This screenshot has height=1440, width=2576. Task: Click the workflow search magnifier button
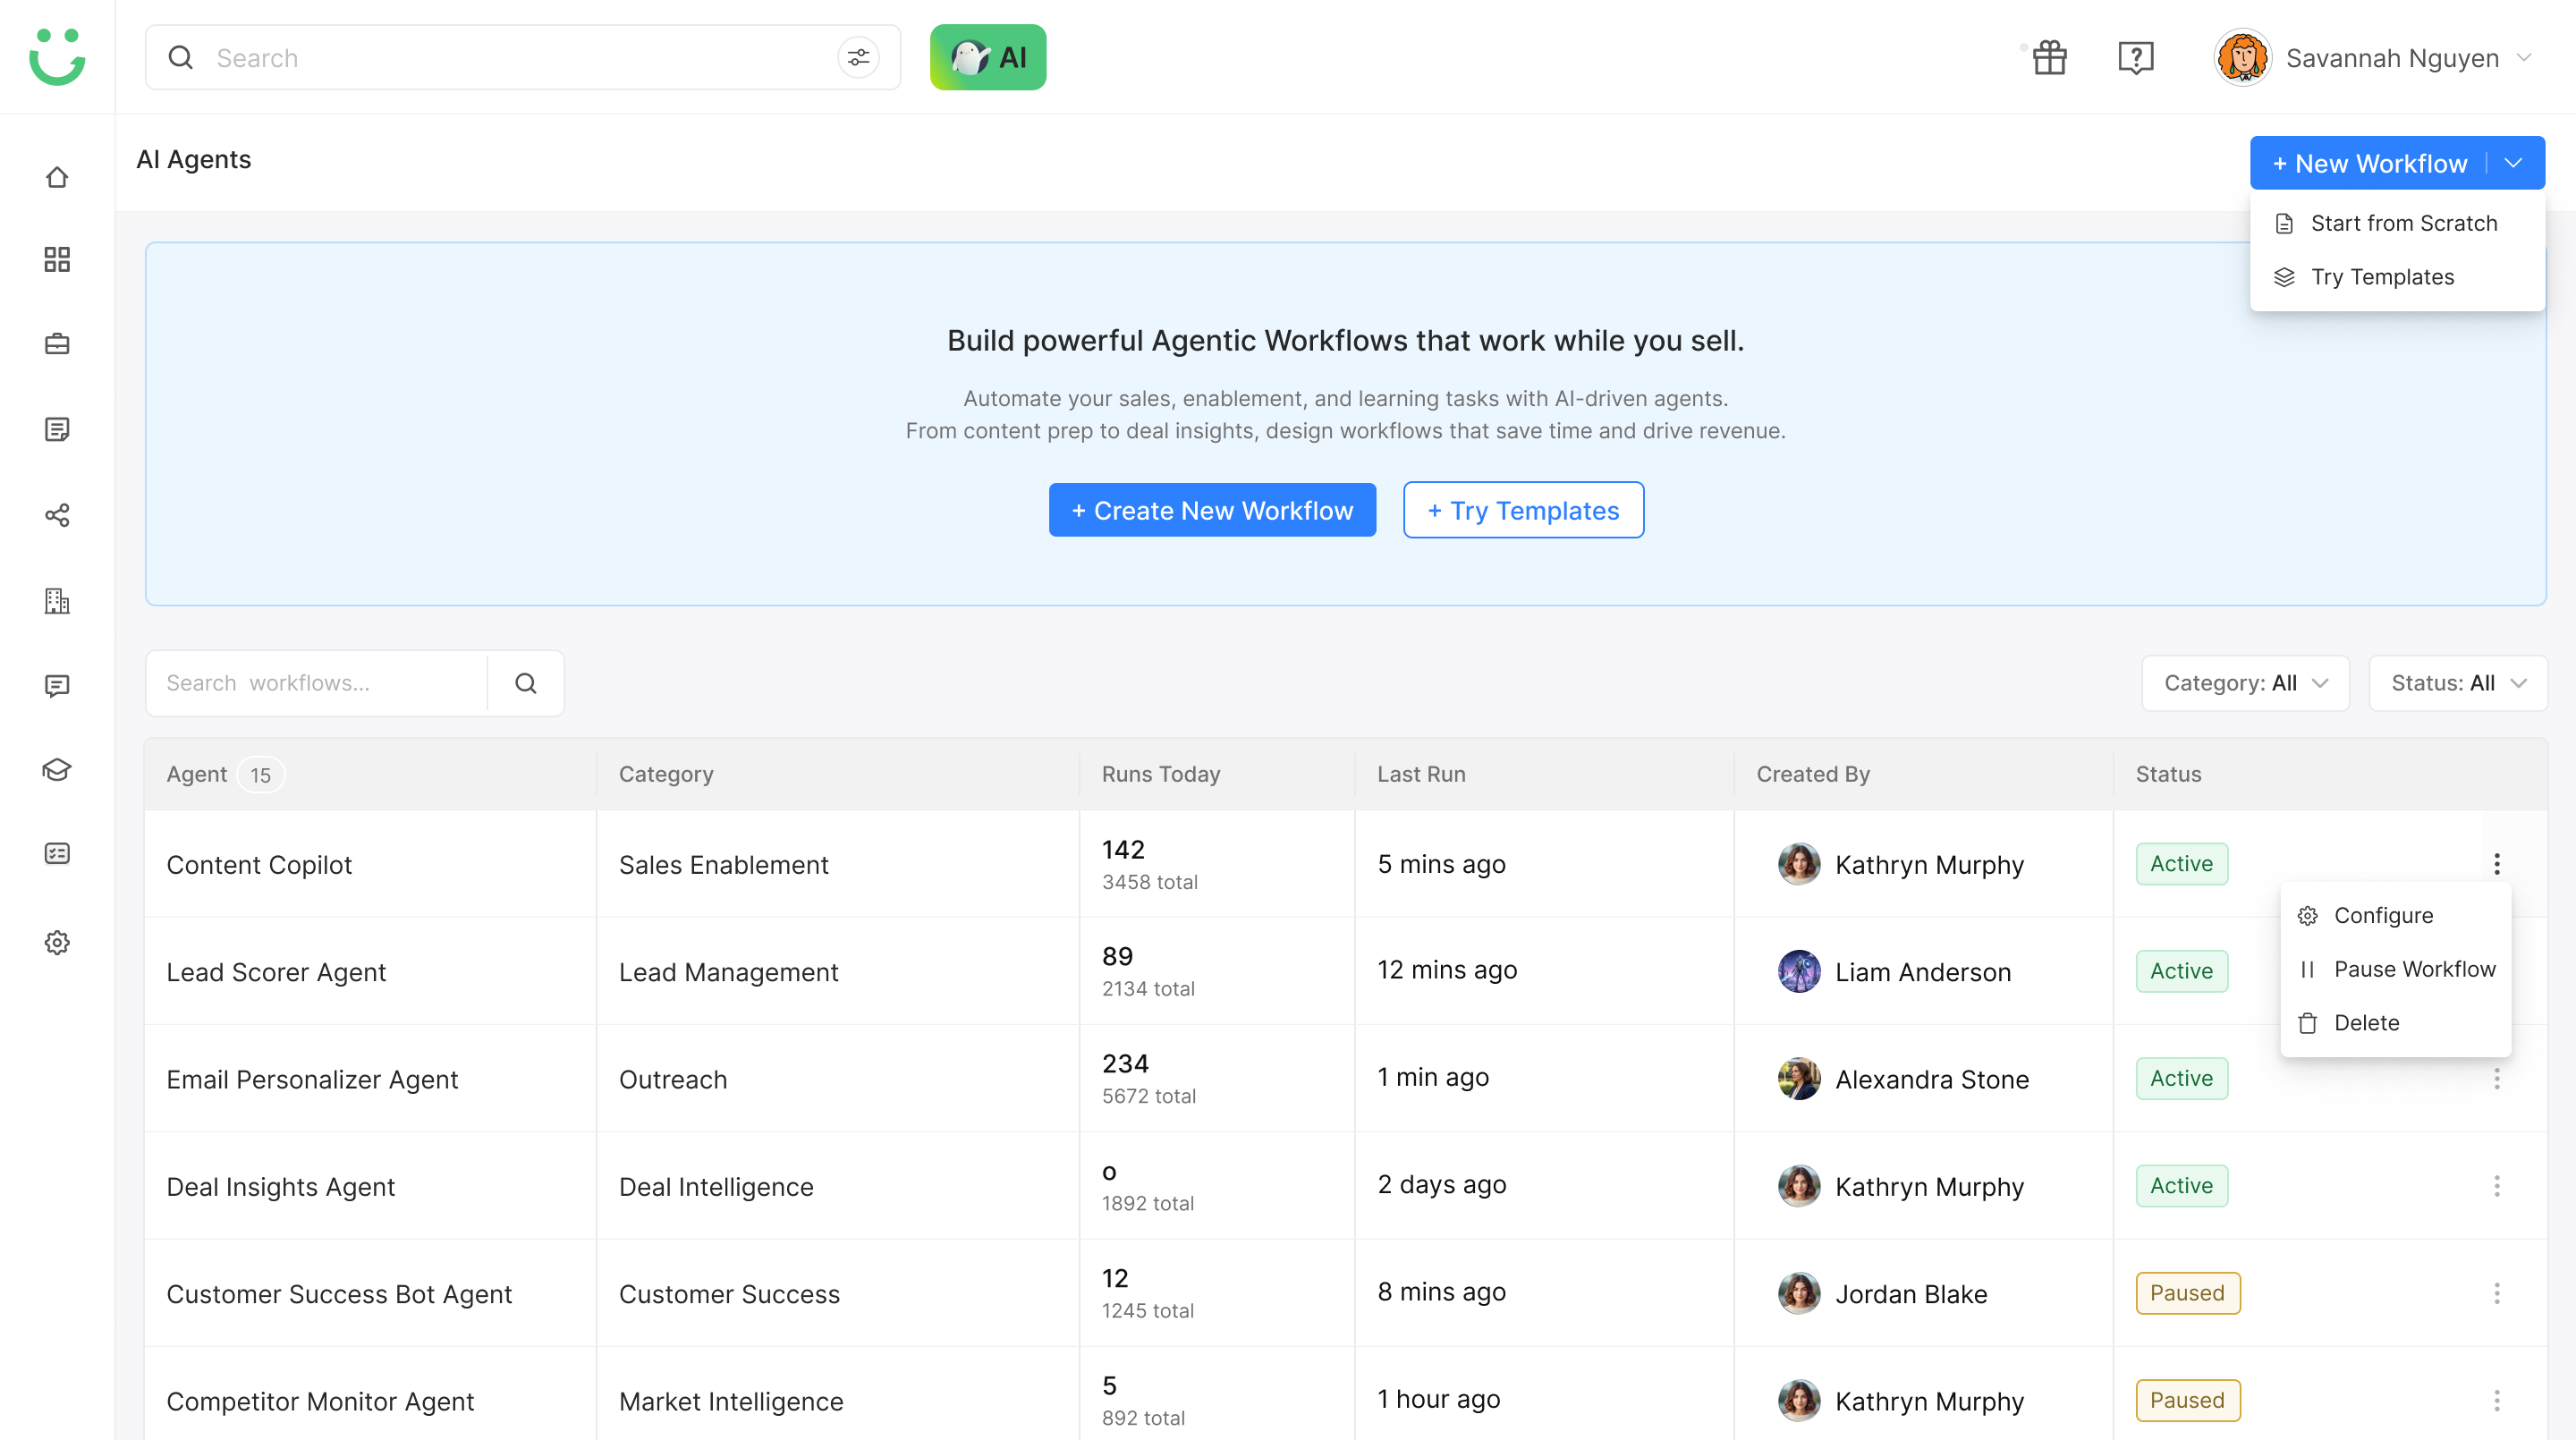tap(526, 683)
